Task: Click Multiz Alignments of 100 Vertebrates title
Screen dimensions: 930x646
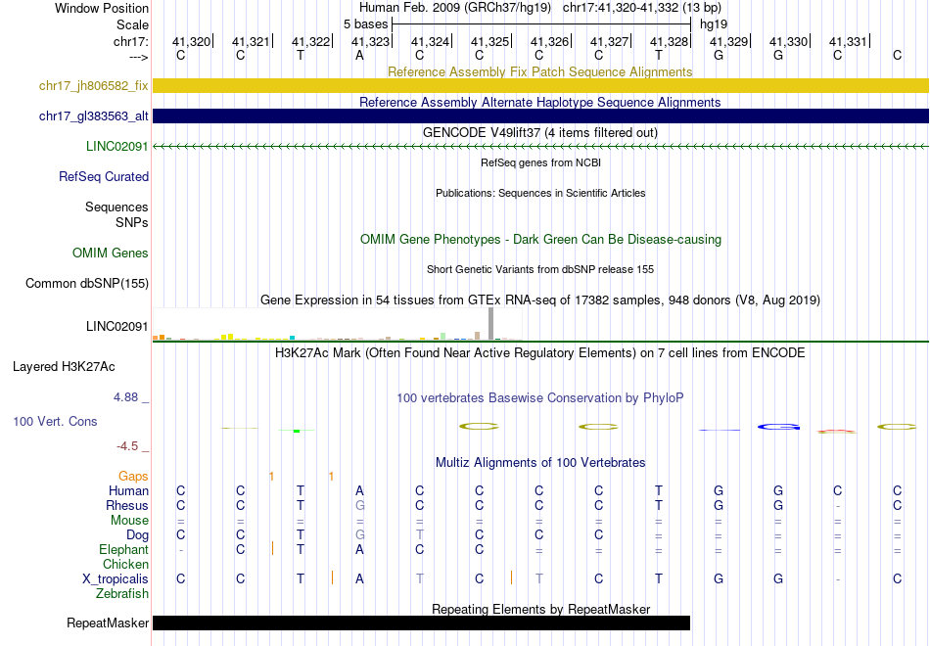Action: (x=540, y=463)
